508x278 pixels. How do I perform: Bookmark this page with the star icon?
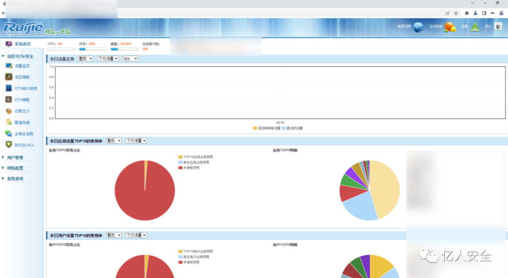tap(456, 13)
